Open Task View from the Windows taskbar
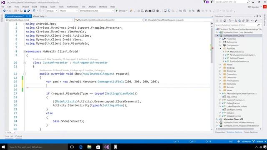Image resolution: width=267 pixels, height=150 pixels. (72, 147)
